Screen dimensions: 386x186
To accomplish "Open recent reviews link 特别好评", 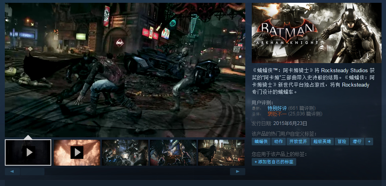I will (277, 108).
